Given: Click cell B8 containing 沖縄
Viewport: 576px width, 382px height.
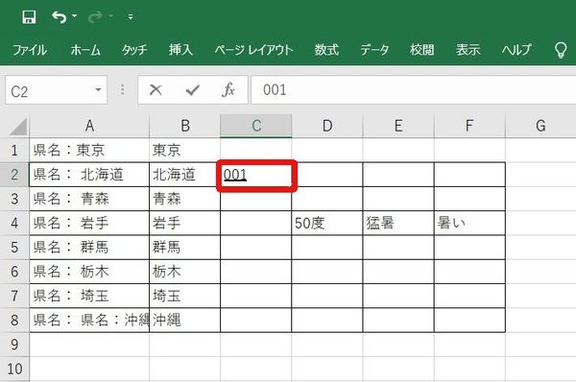Looking at the screenshot, I should [x=184, y=320].
